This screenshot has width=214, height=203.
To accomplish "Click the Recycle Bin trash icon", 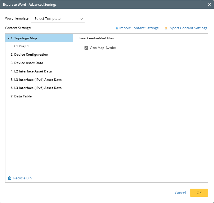I will coord(10,178).
